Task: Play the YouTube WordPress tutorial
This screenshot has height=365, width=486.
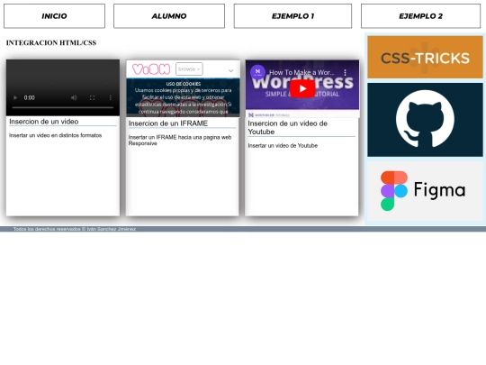Action: pos(302,88)
